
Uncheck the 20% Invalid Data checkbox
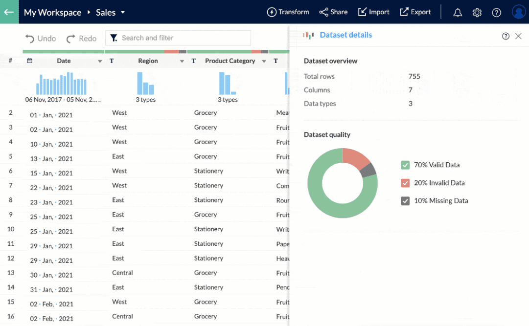[405, 183]
